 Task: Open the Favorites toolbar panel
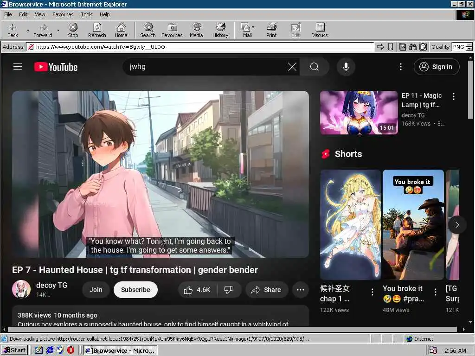pyautogui.click(x=172, y=30)
